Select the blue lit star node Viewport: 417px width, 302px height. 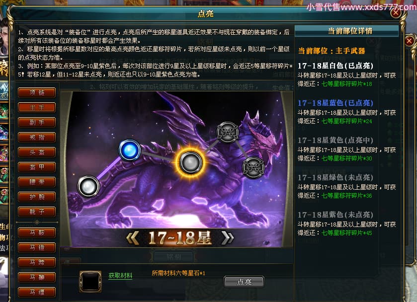[x=130, y=151]
